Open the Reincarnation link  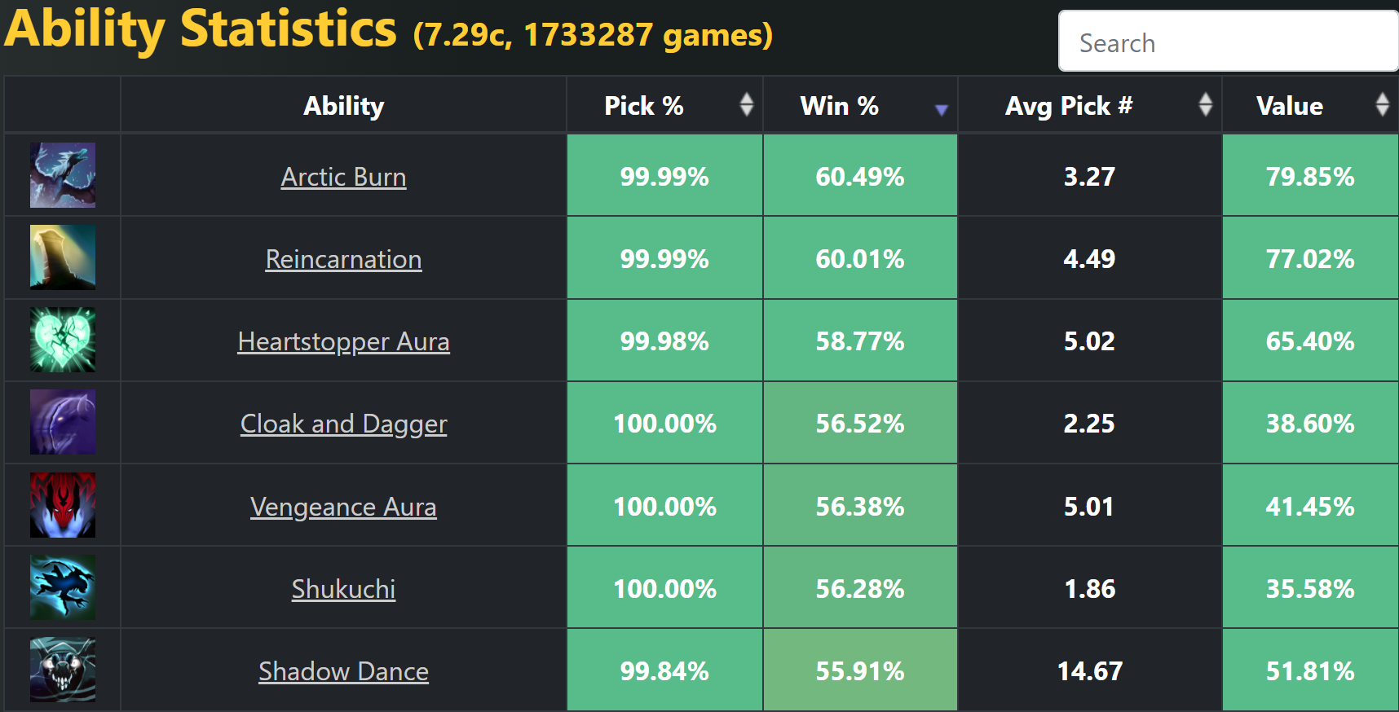pos(343,259)
